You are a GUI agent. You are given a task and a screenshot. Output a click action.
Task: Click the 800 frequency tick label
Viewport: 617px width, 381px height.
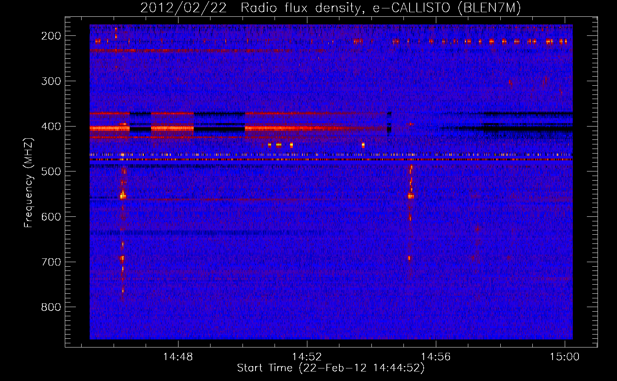[x=51, y=307]
